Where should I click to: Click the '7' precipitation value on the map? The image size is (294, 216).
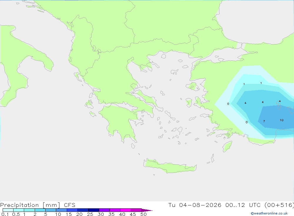point(264,121)
